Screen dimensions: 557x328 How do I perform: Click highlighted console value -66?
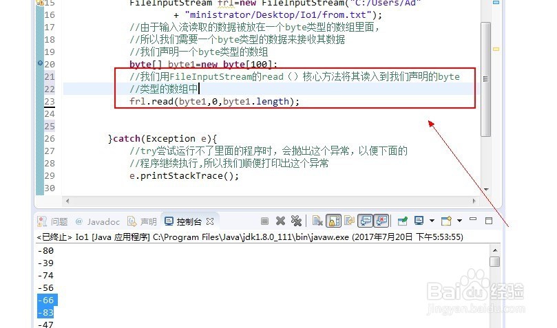[x=48, y=300]
